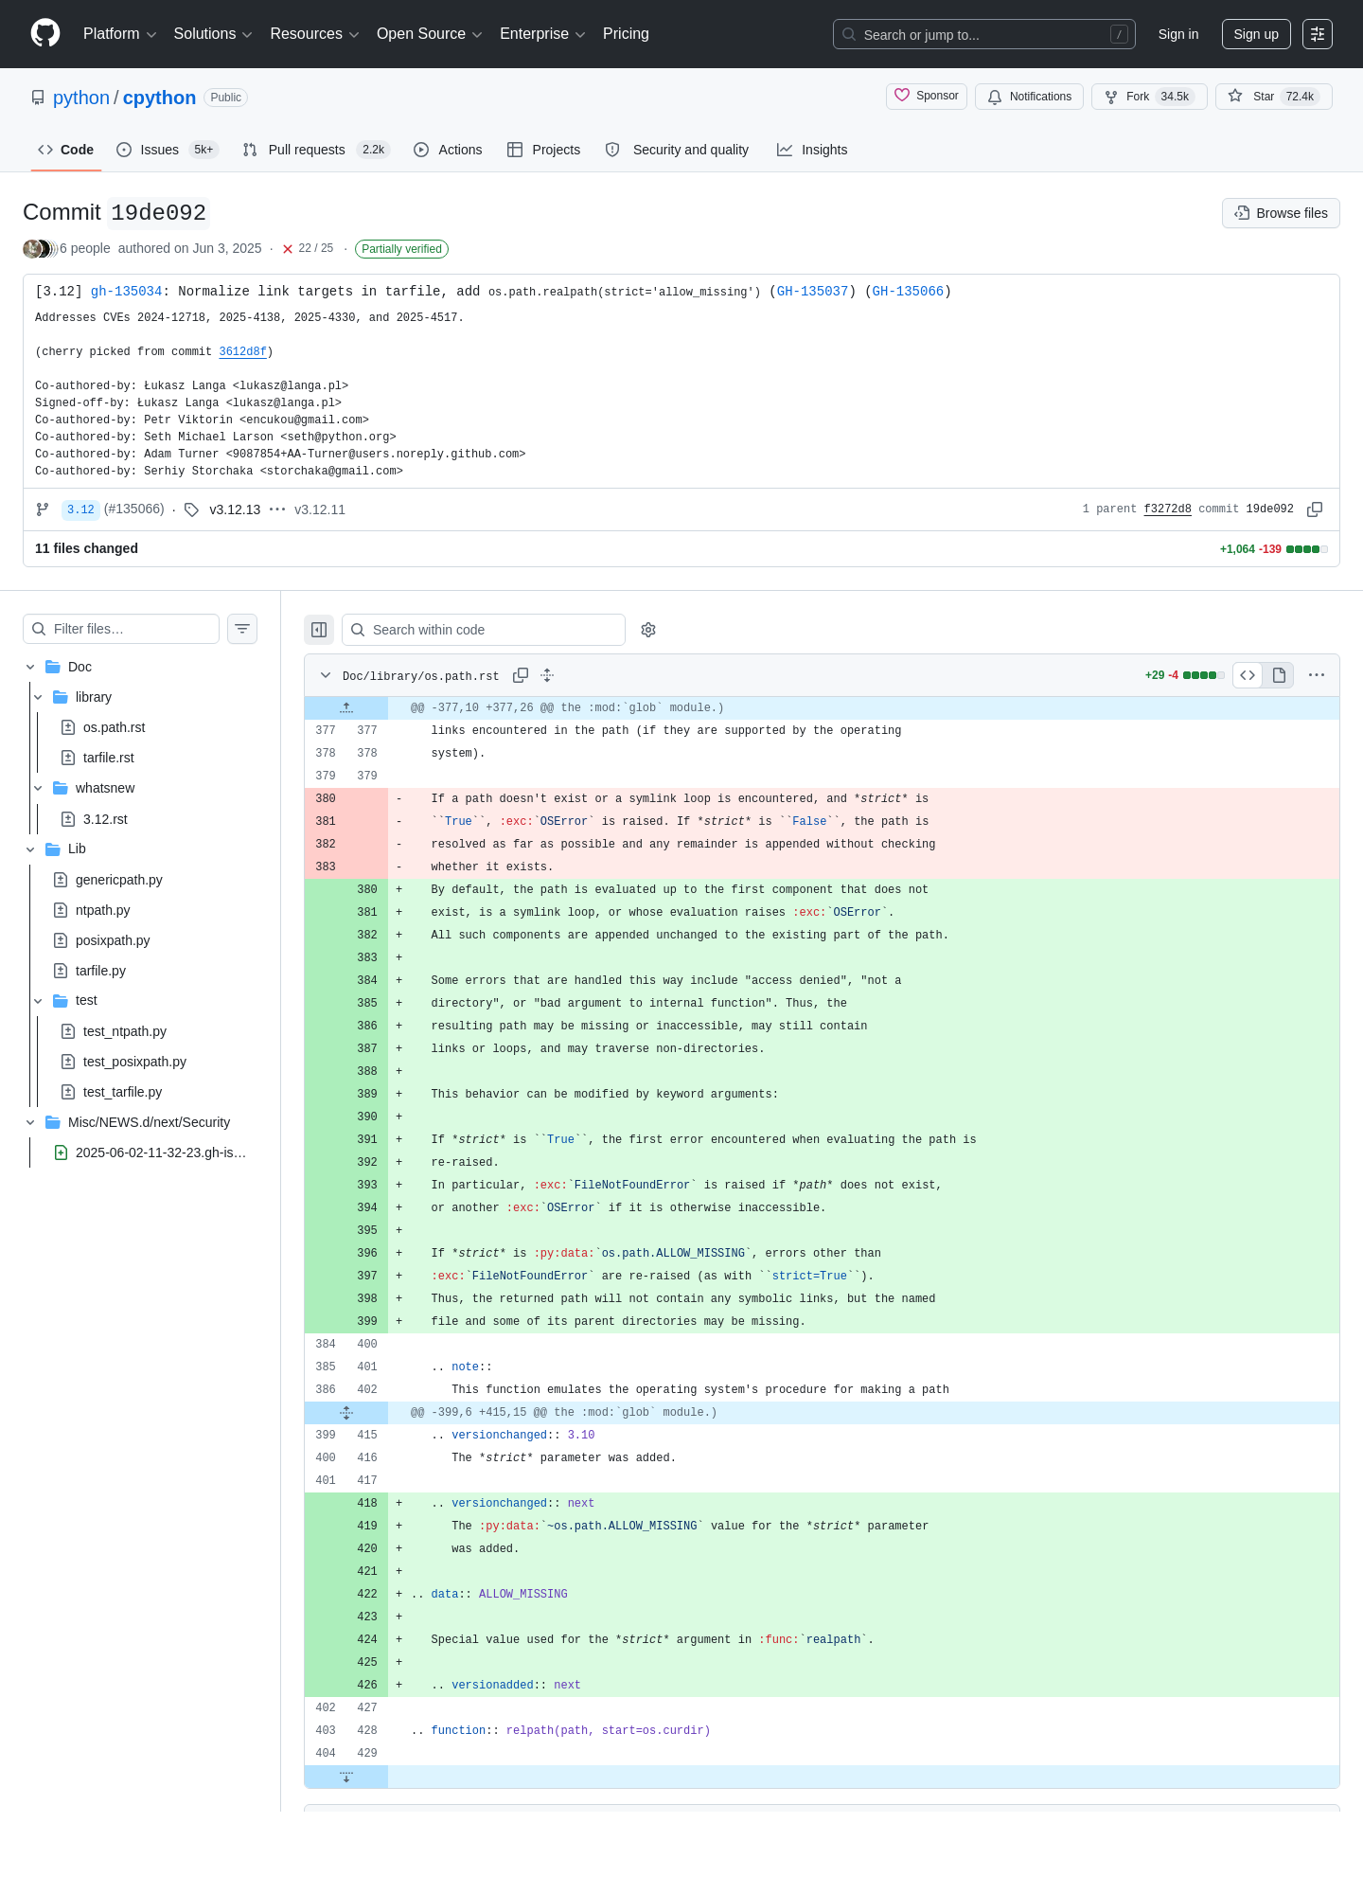
Task: Expand all lines in os.path.rst diff
Action: coord(547,675)
